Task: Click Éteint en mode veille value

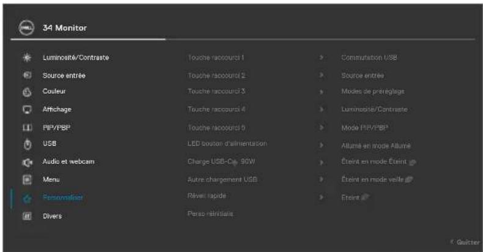Action: click(x=372, y=180)
